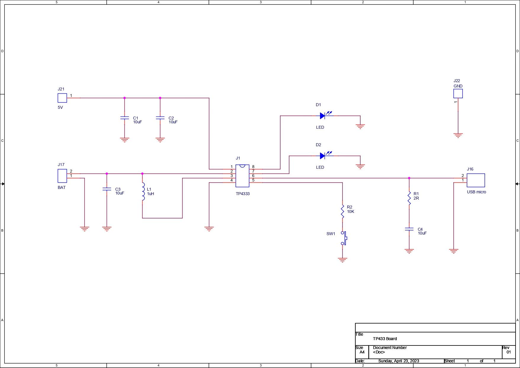Click ground symbol below SW1
The image size is (520, 368).
tap(343, 260)
